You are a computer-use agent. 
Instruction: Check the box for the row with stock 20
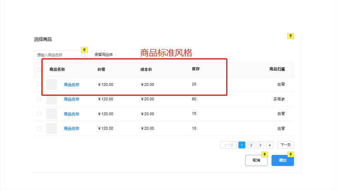pos(39,84)
